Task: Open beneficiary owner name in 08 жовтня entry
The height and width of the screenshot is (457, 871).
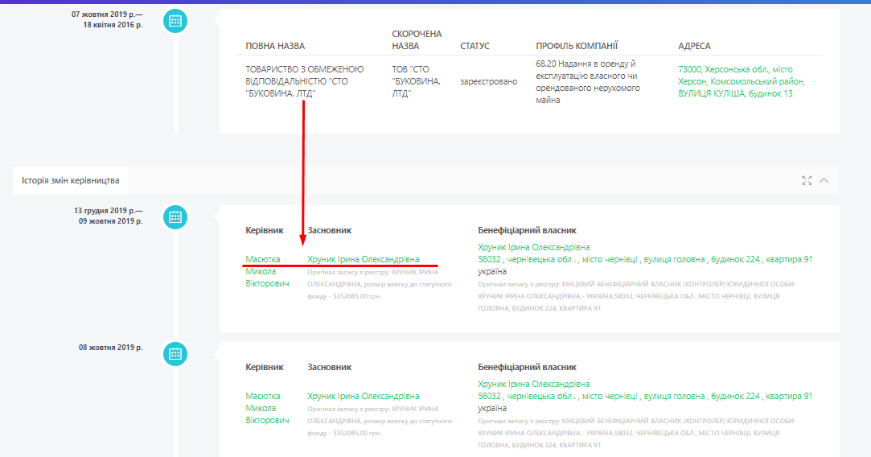Action: (x=533, y=384)
